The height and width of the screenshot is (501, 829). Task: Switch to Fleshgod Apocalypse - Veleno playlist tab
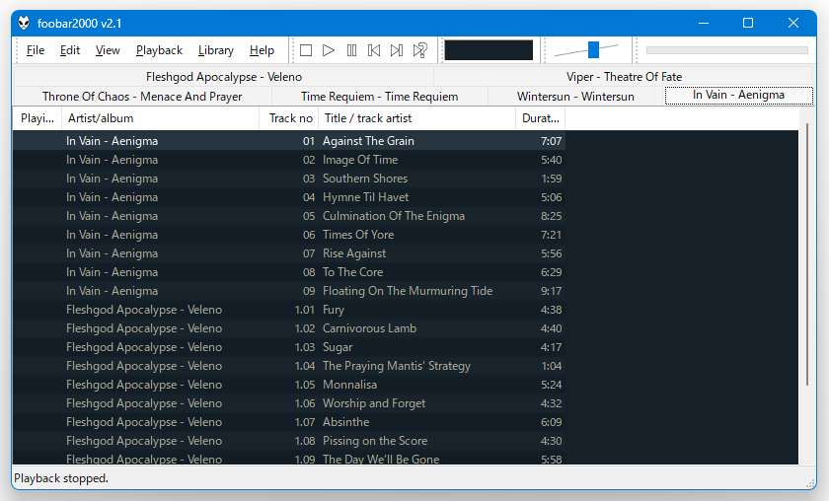[x=224, y=77]
